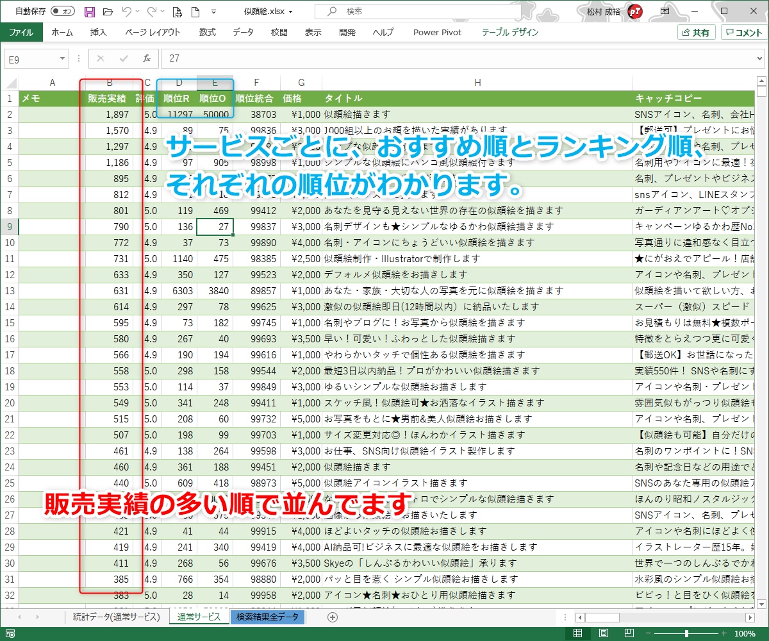
Task: Click the Name Box showing E9
Action: [31, 58]
